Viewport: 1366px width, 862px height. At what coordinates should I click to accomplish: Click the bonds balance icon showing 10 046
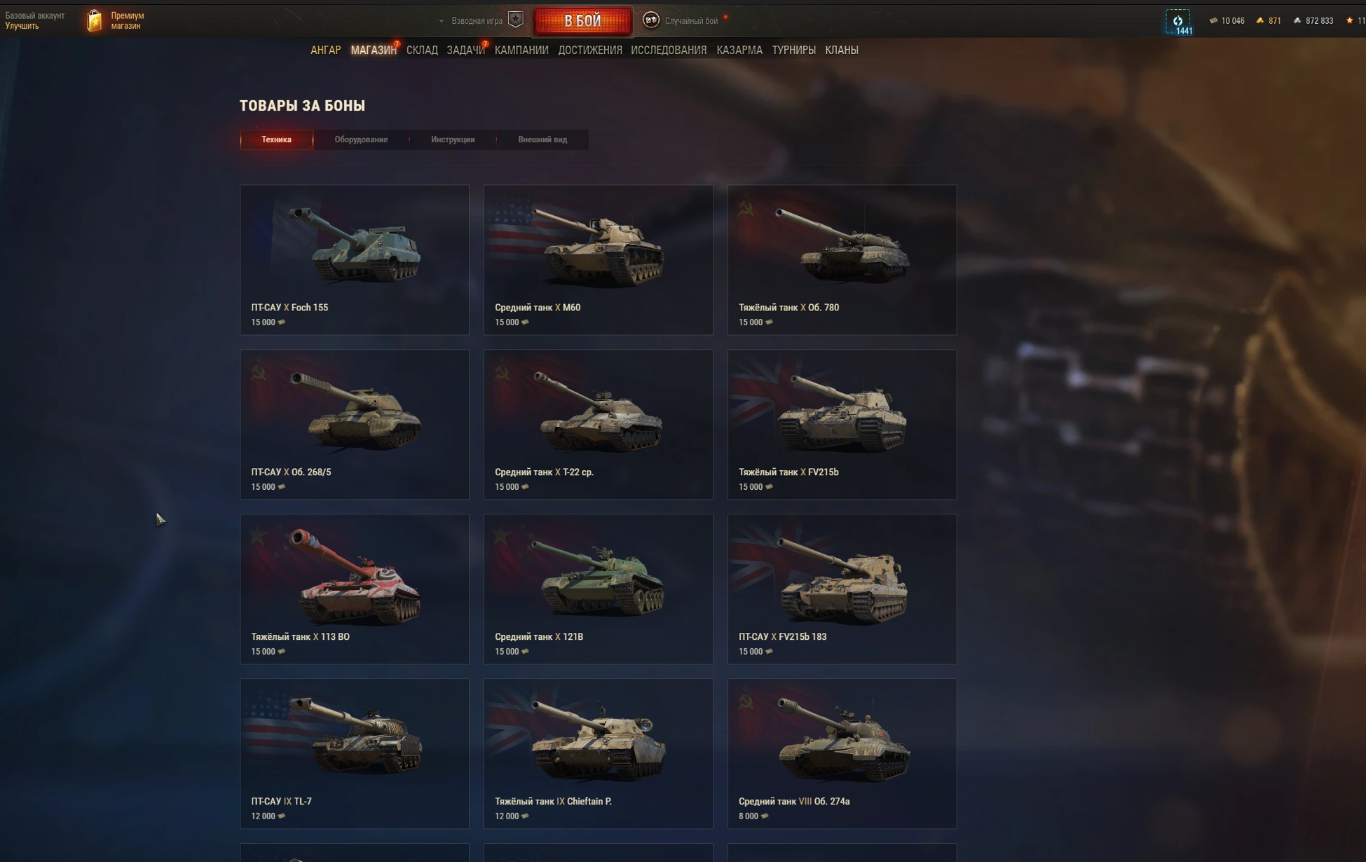[x=1213, y=20]
